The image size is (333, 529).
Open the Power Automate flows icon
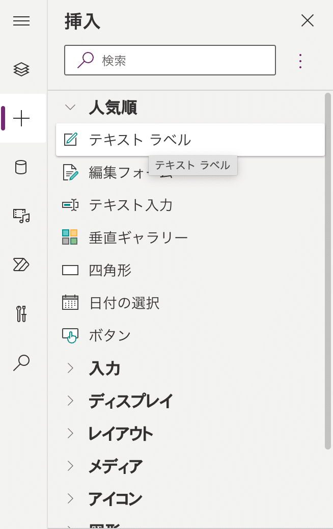[x=21, y=264]
